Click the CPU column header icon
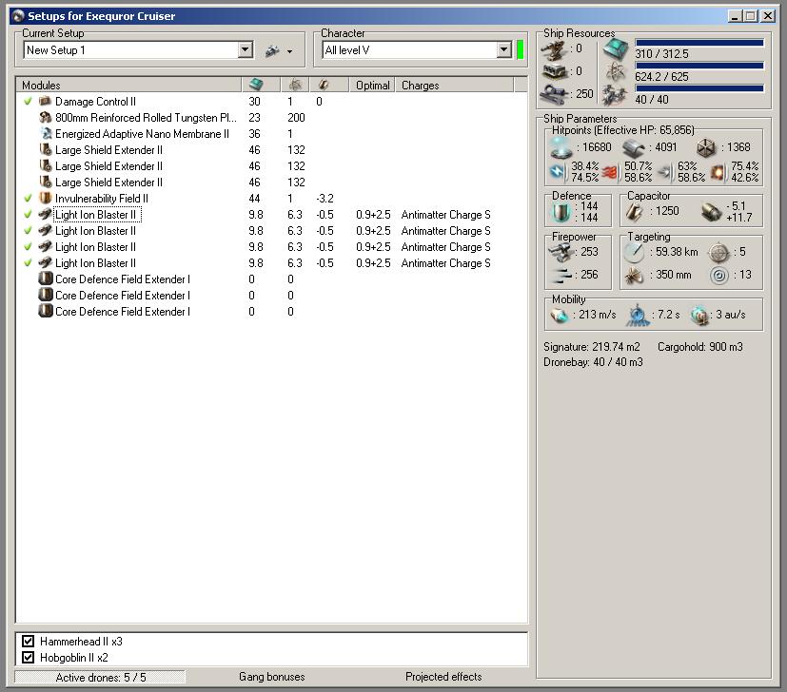 click(x=256, y=86)
